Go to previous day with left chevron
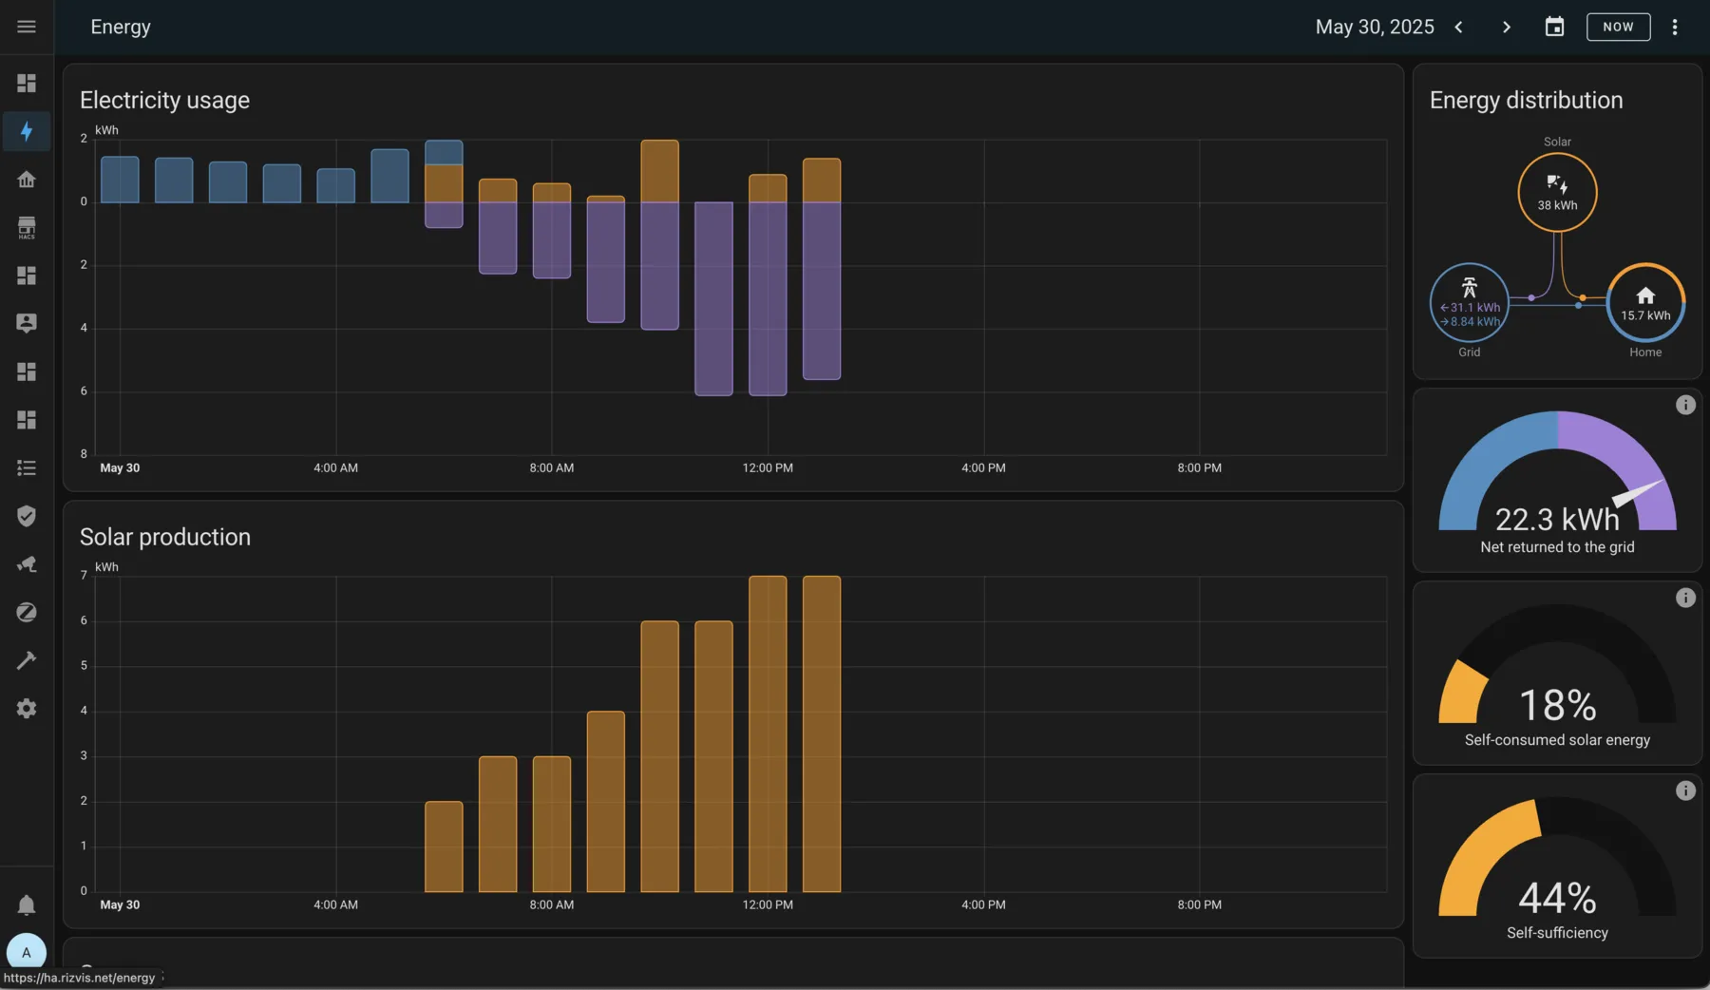This screenshot has width=1710, height=990. [1459, 27]
